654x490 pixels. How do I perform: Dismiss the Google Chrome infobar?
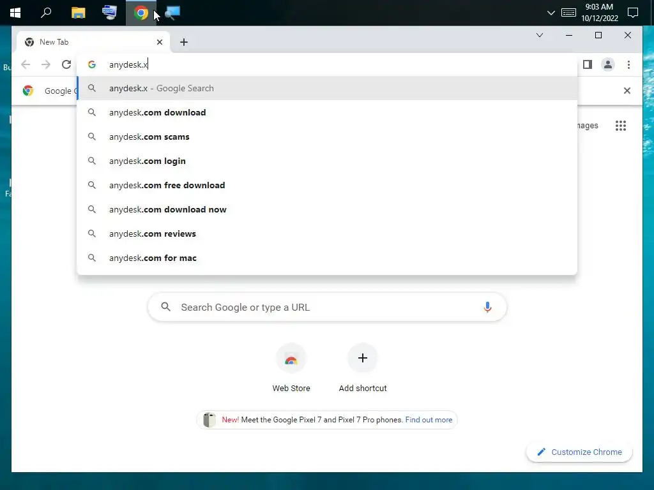[x=627, y=91]
